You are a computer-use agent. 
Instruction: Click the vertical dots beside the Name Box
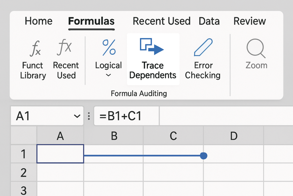click(89, 116)
